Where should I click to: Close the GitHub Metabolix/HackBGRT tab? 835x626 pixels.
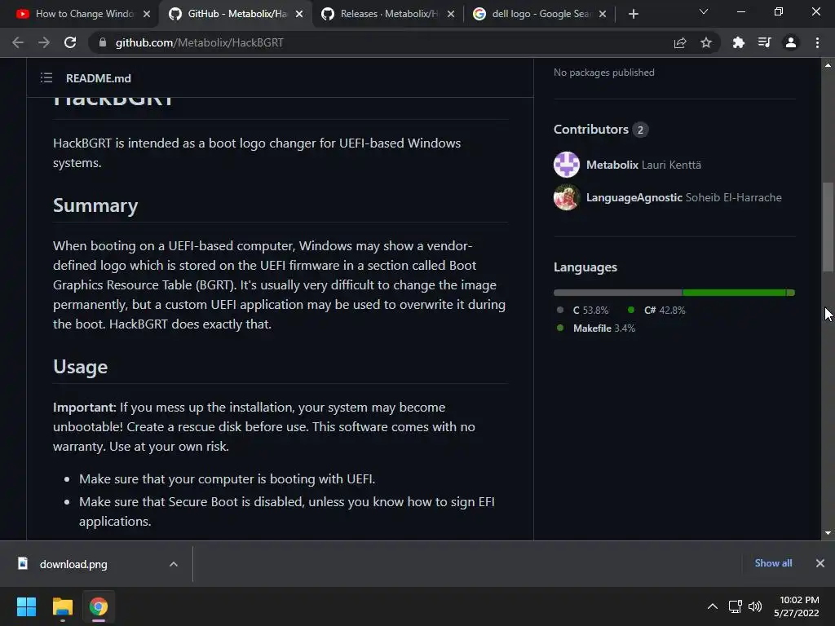point(299,14)
